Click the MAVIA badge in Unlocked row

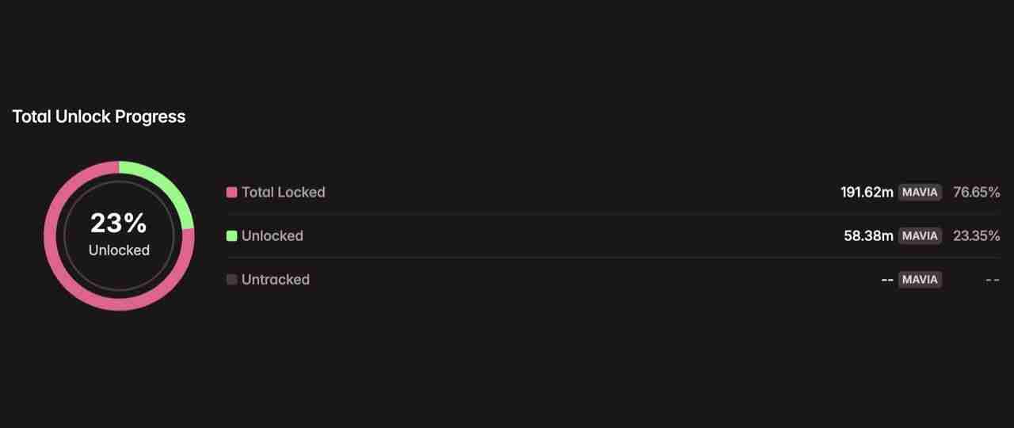[920, 235]
